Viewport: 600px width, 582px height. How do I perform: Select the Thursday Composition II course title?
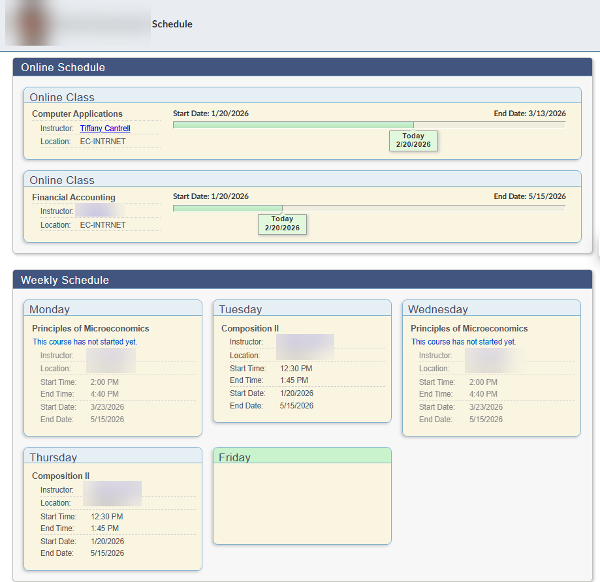coord(61,476)
